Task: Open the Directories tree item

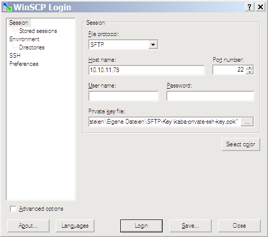Action: point(32,47)
